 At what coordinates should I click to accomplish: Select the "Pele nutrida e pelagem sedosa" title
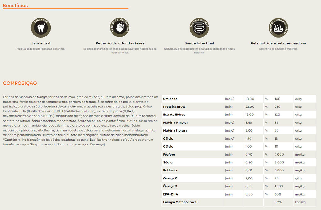[278, 43]
